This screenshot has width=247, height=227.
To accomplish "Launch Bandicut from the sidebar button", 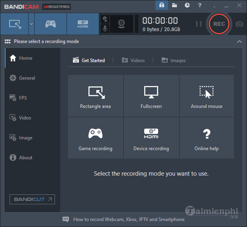I will (32, 199).
